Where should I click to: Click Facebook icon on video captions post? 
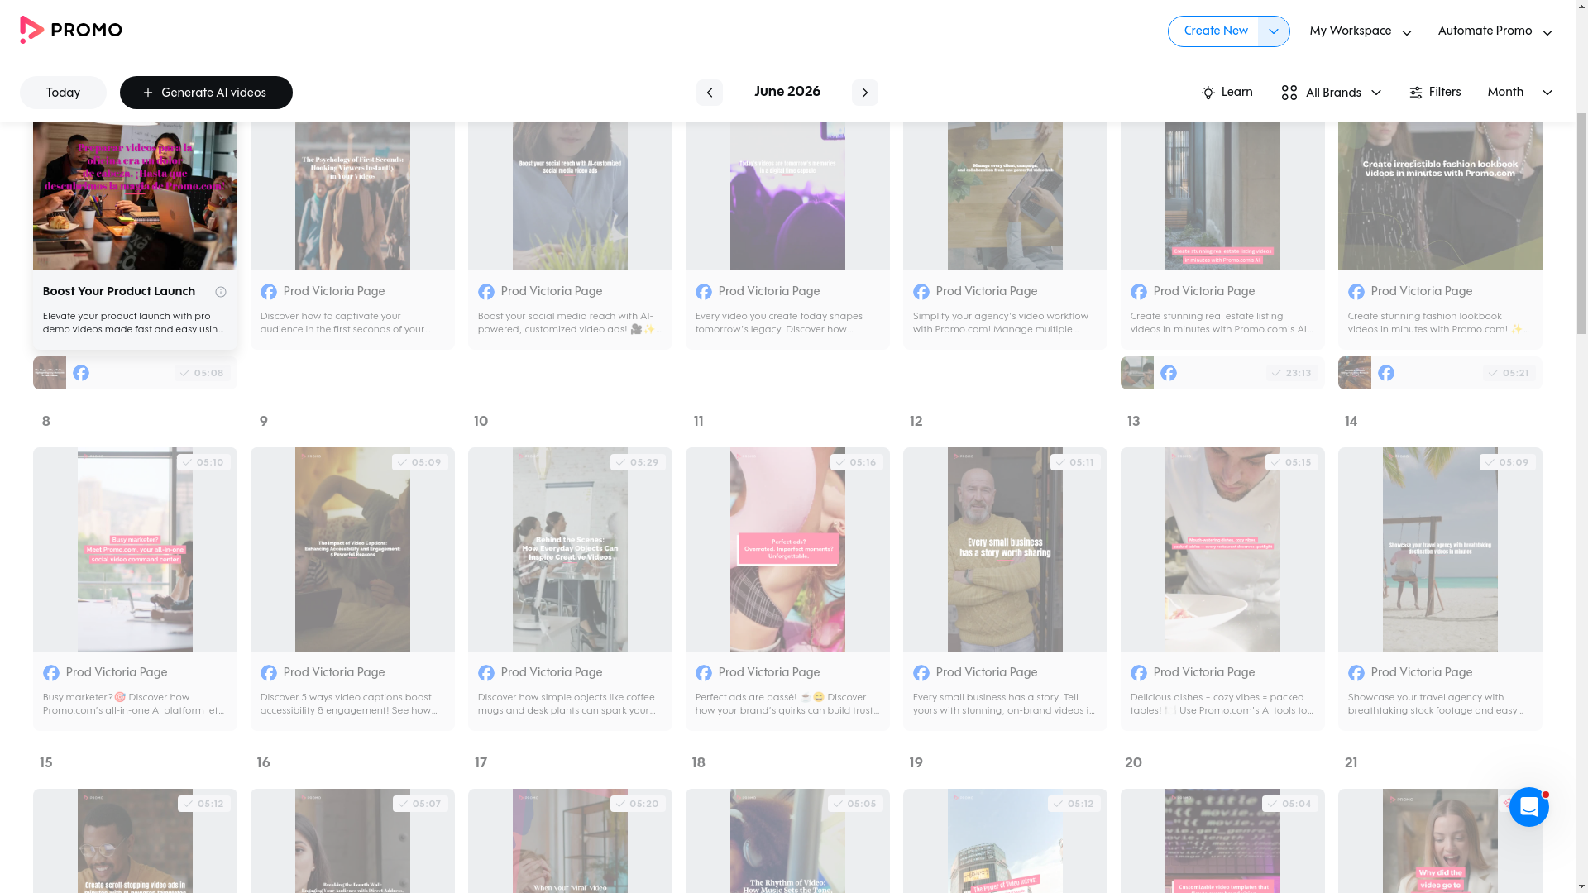(269, 673)
